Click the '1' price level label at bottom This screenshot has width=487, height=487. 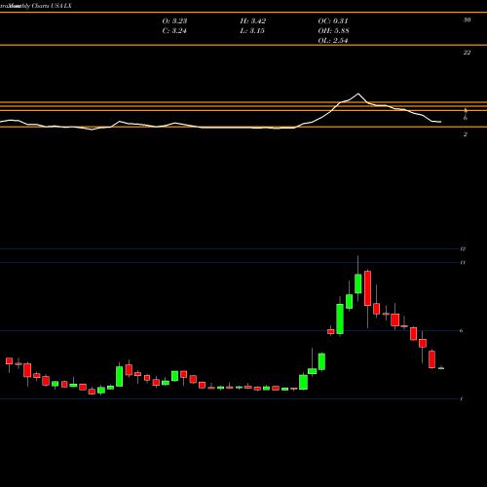point(462,399)
